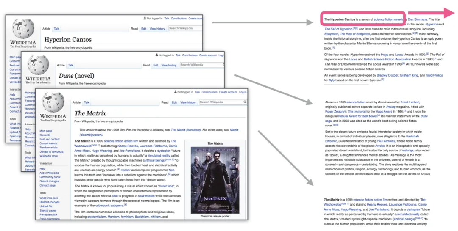Open melange link in Dune extract
Image resolution: width=458 pixels, height=231 pixels.
(408, 151)
